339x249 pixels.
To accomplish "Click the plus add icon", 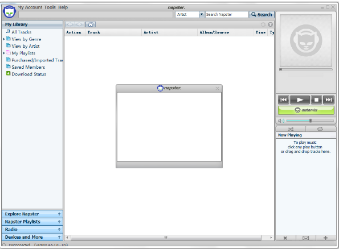I will tap(325, 238).
